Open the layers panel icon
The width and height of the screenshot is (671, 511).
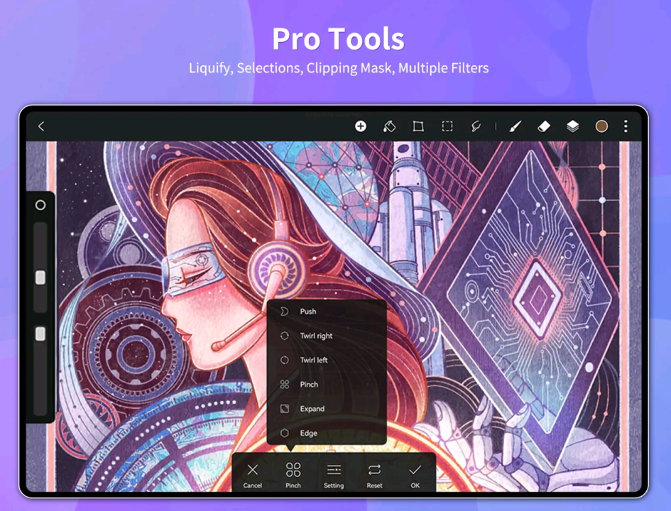coord(572,126)
